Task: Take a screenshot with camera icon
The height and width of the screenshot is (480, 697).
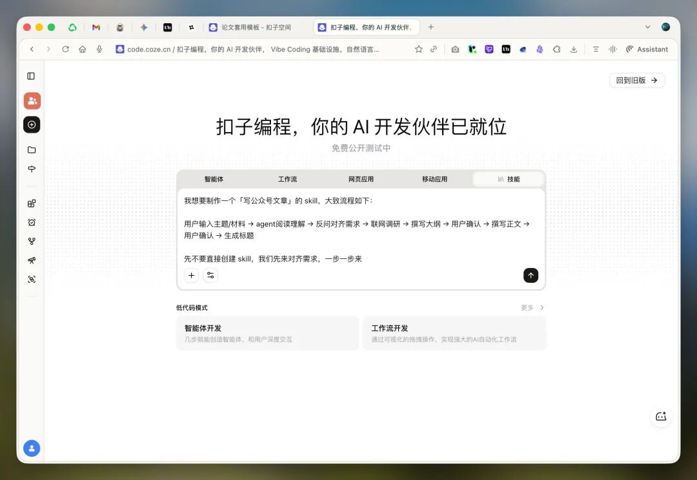Action: click(x=455, y=49)
